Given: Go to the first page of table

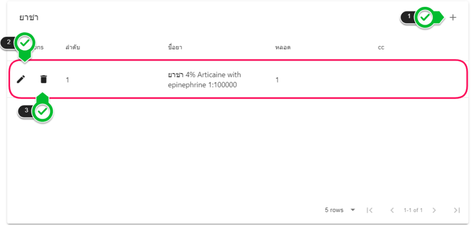Looking at the screenshot, I should (x=369, y=210).
